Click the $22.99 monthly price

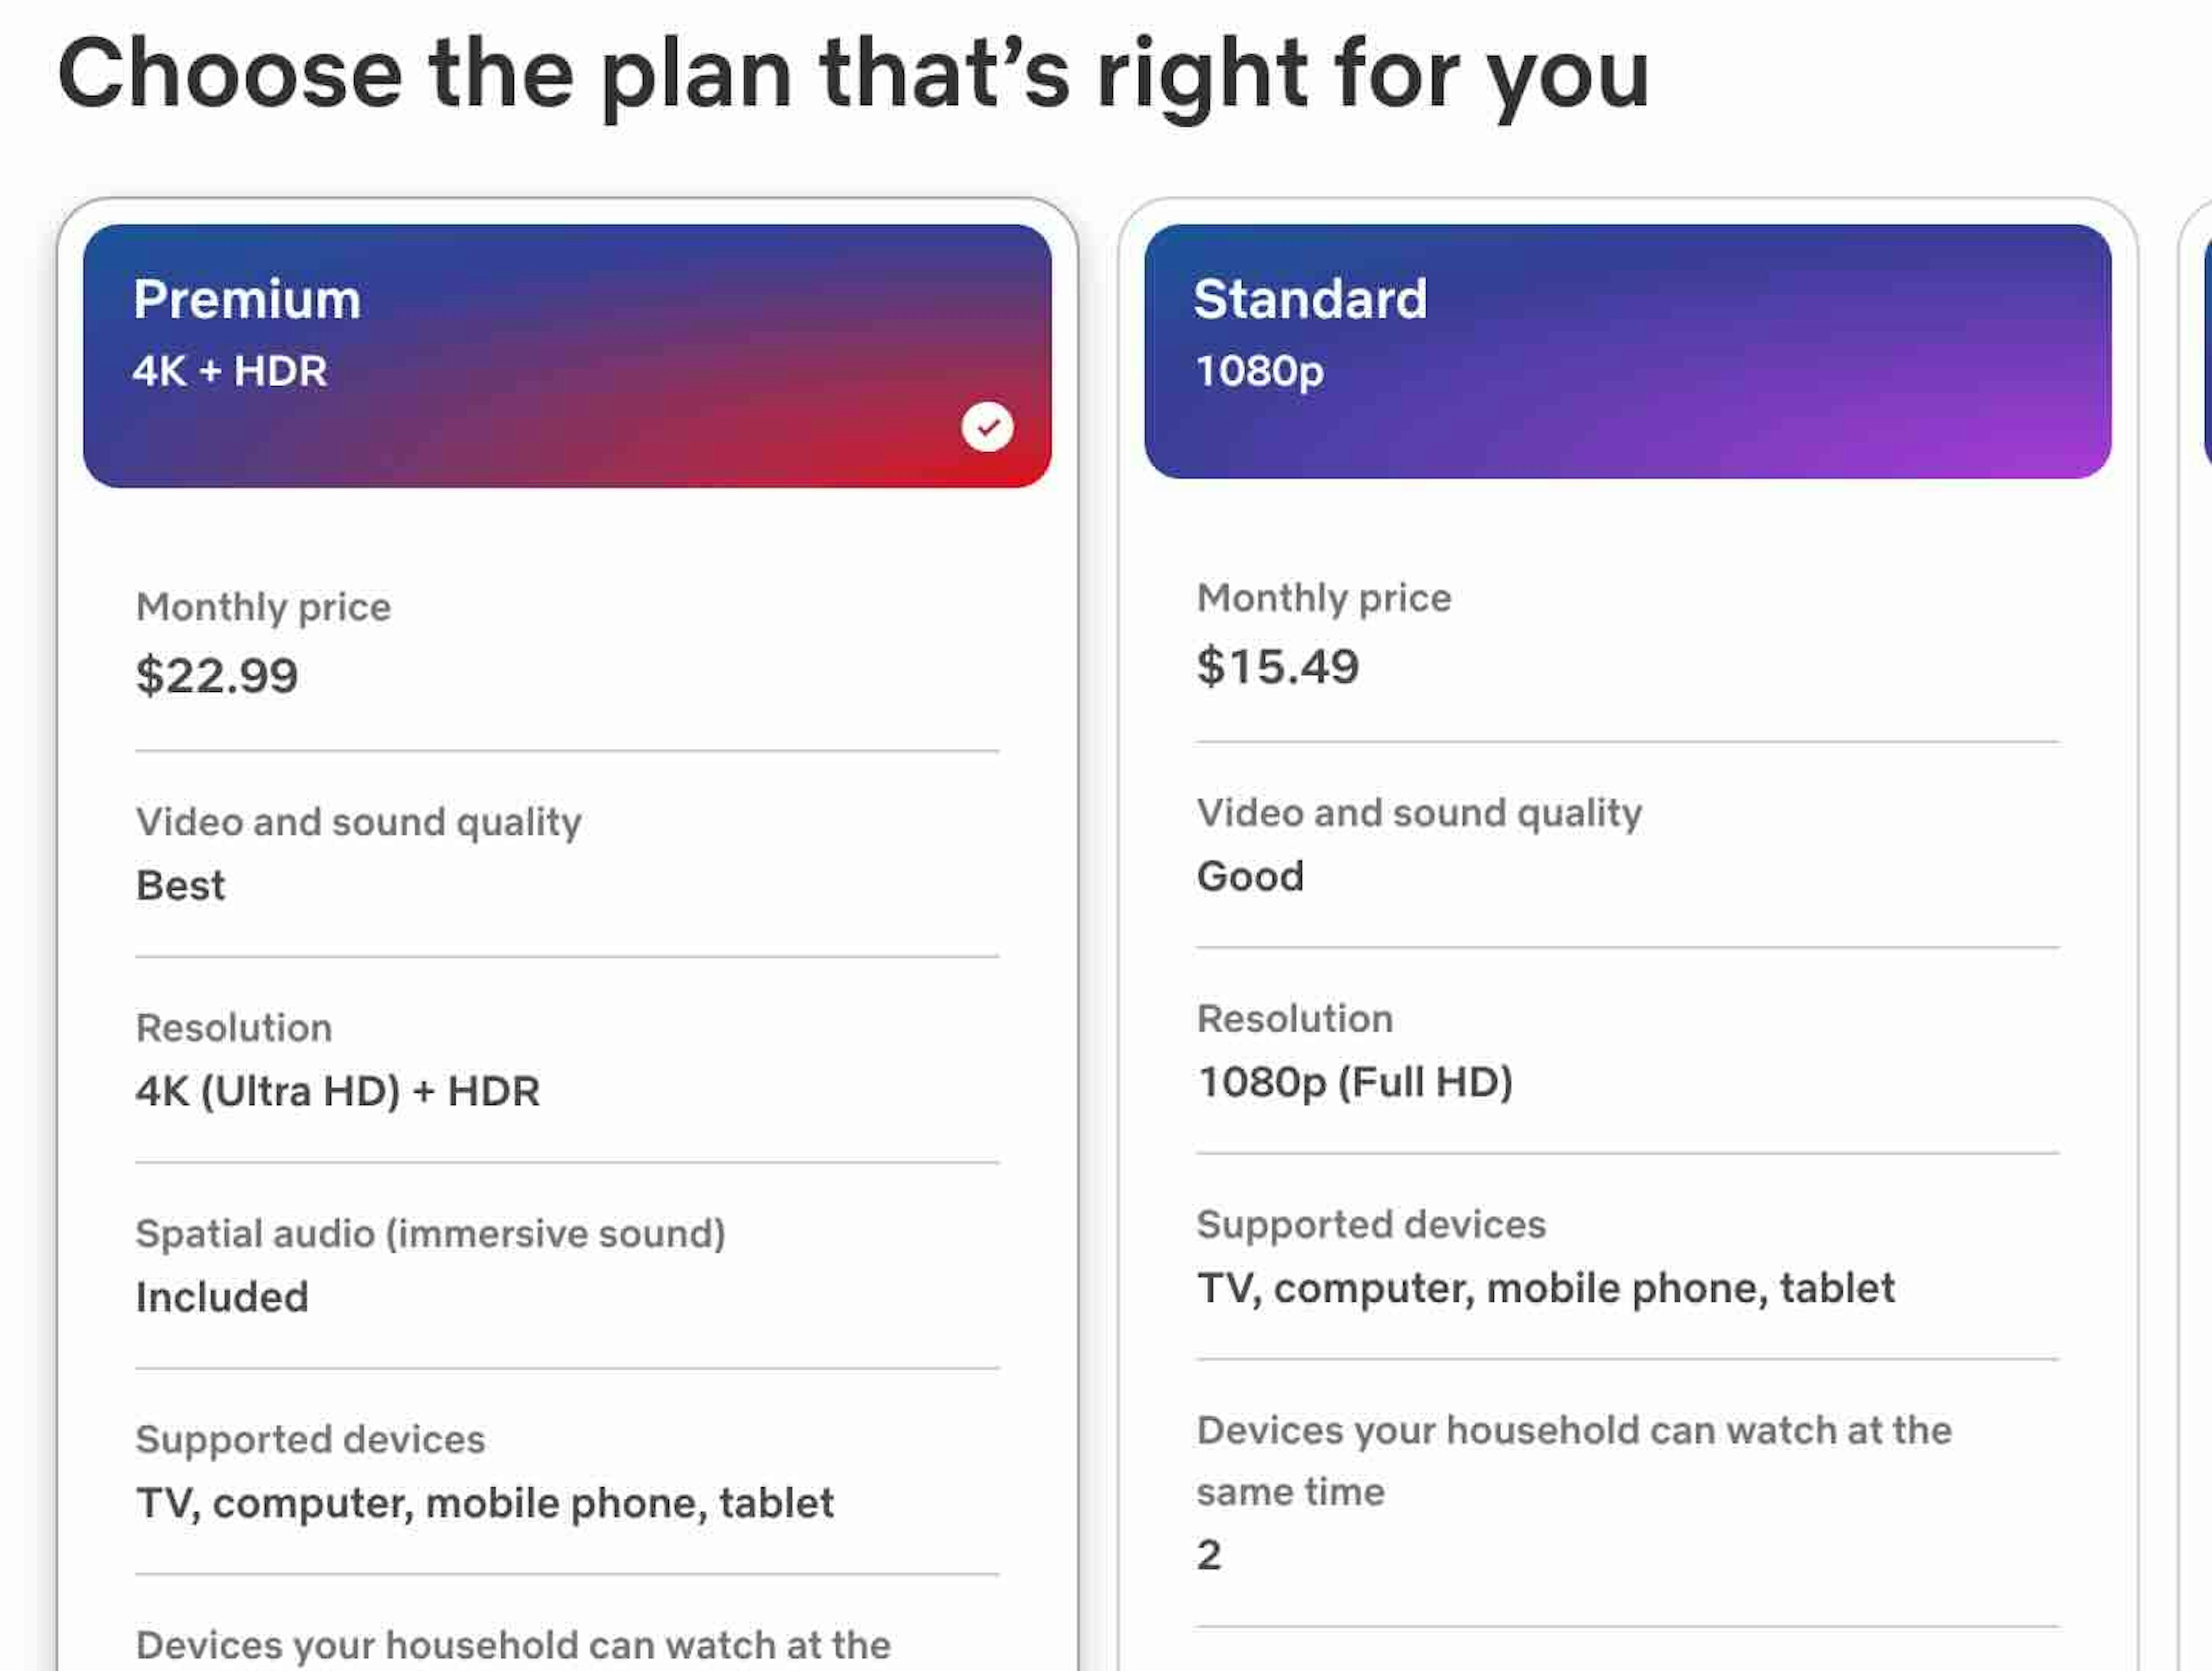[x=217, y=675]
